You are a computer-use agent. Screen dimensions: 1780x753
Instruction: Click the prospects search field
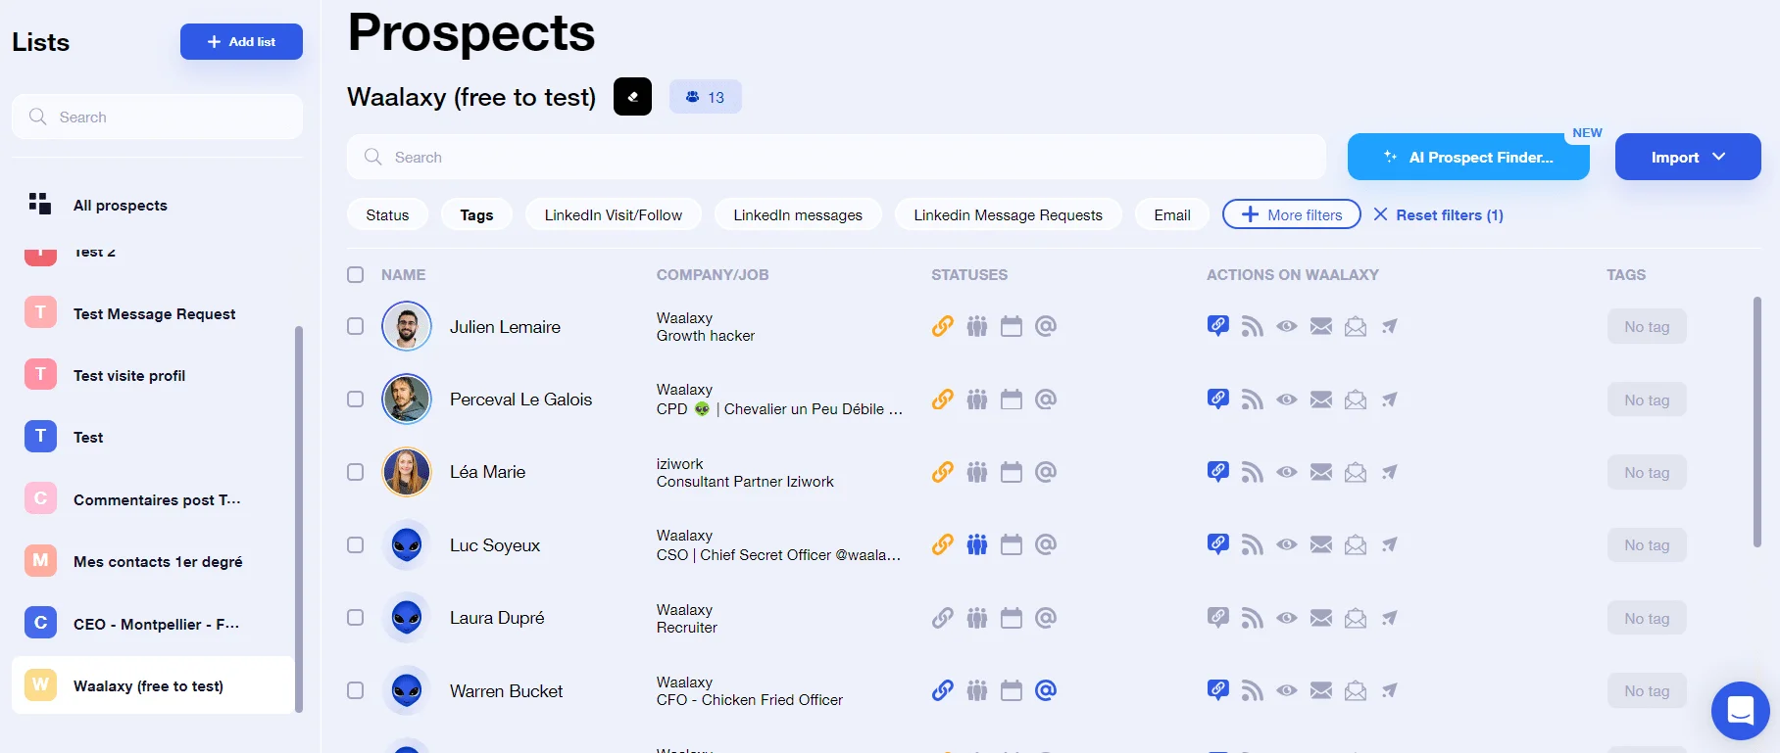pyautogui.click(x=836, y=157)
